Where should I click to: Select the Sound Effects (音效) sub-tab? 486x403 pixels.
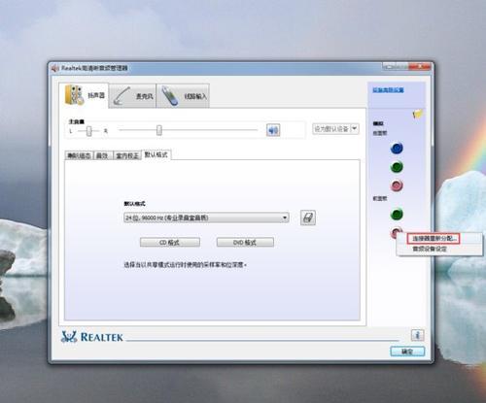point(102,155)
